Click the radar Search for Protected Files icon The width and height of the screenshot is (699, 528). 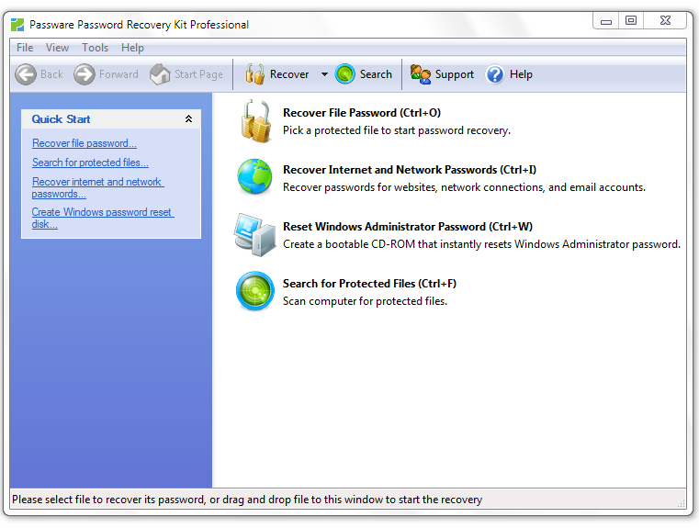point(255,291)
